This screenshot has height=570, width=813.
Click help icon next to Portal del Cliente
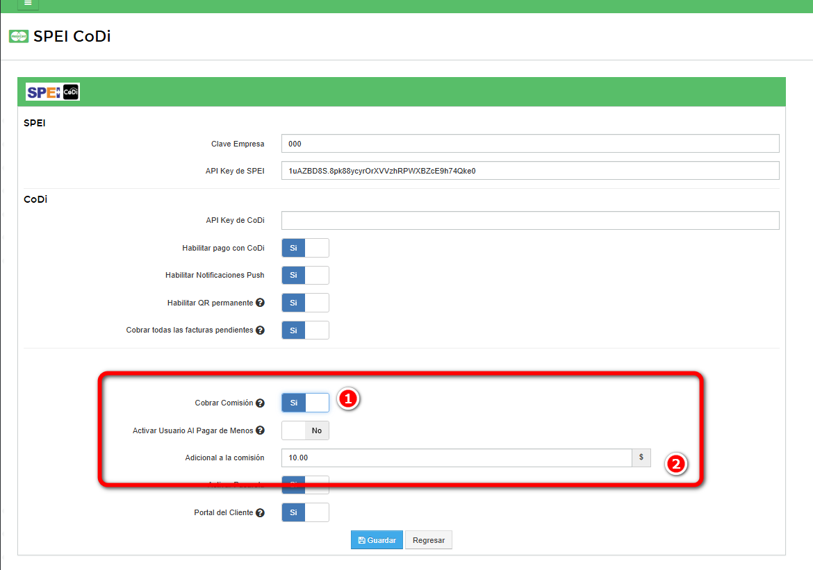tap(260, 513)
